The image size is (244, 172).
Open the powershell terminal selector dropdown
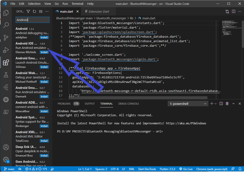(188, 104)
